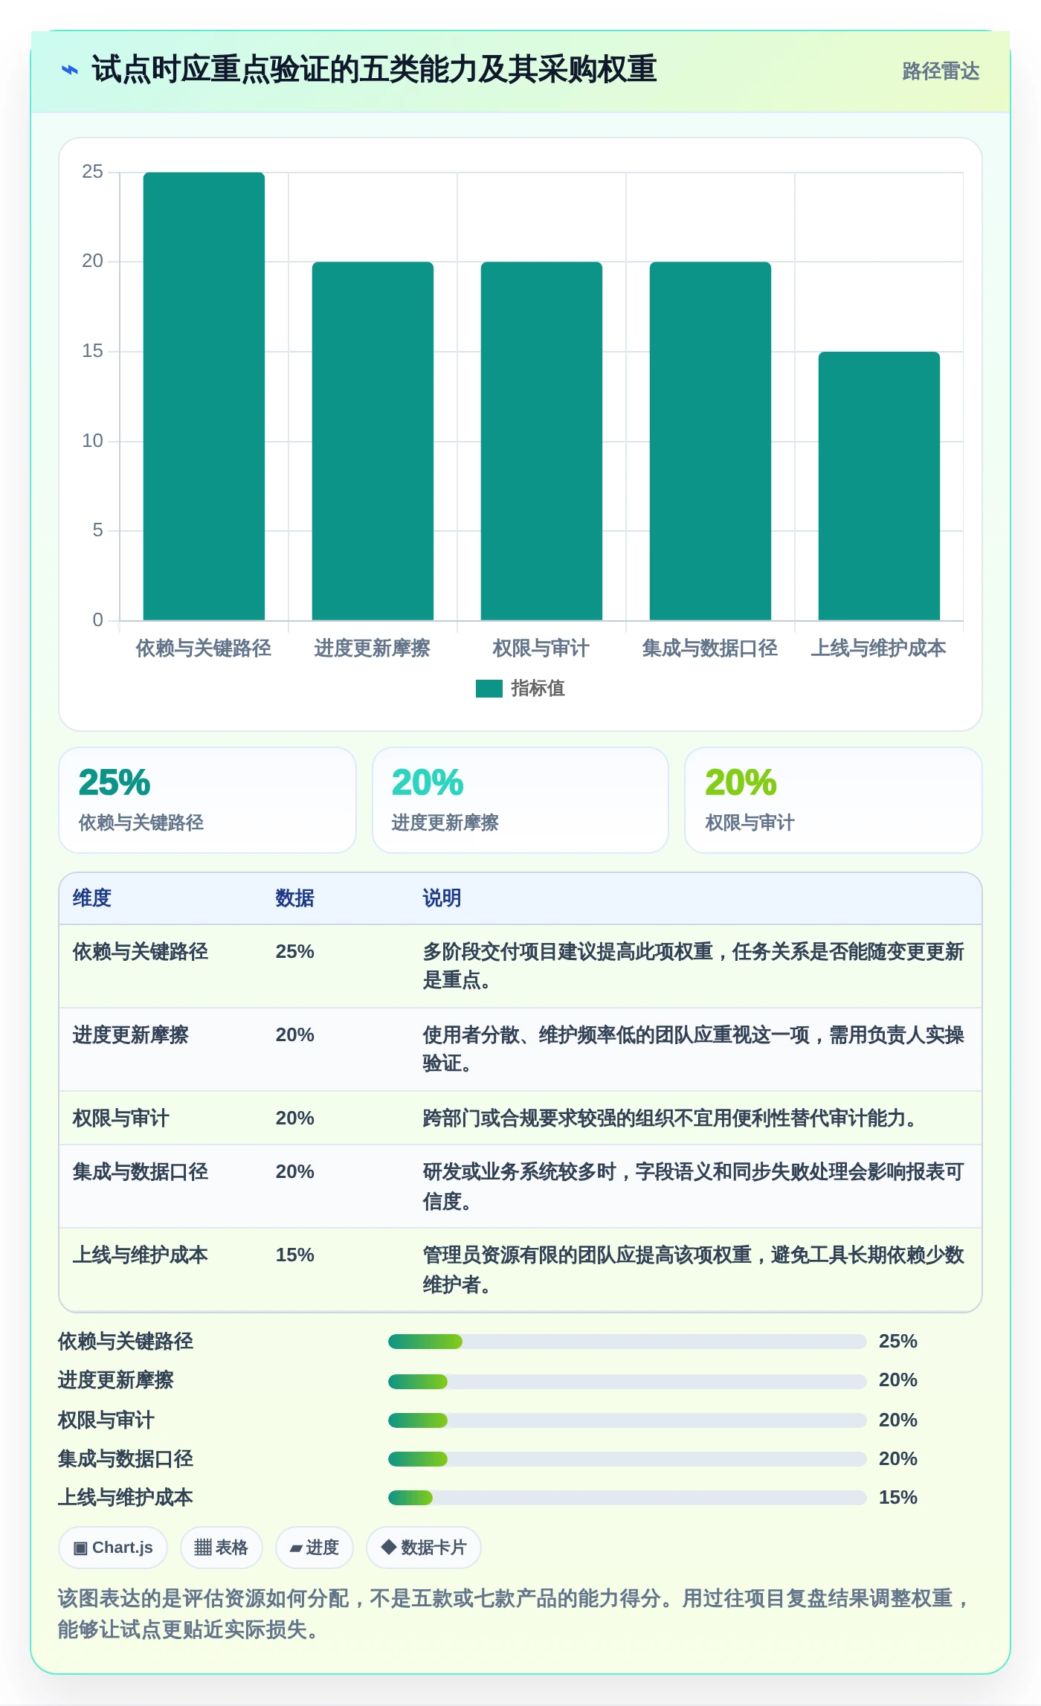Select table row cell 依赖与关键路径
This screenshot has height=1706, width=1041.
point(140,952)
